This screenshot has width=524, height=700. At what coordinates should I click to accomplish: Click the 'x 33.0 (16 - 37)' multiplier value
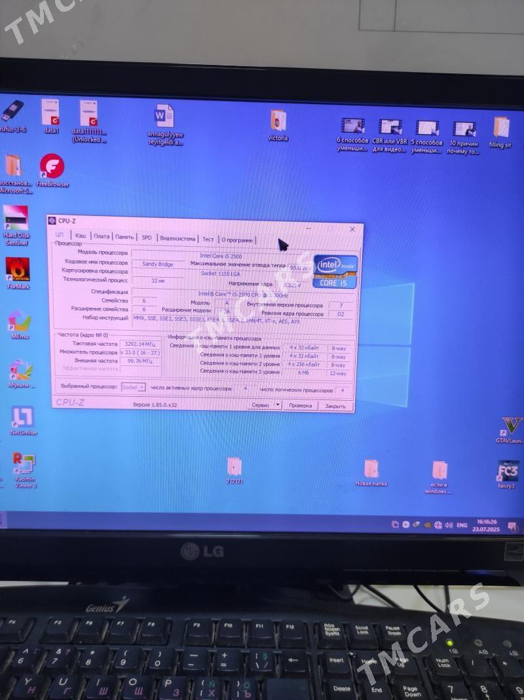140,353
